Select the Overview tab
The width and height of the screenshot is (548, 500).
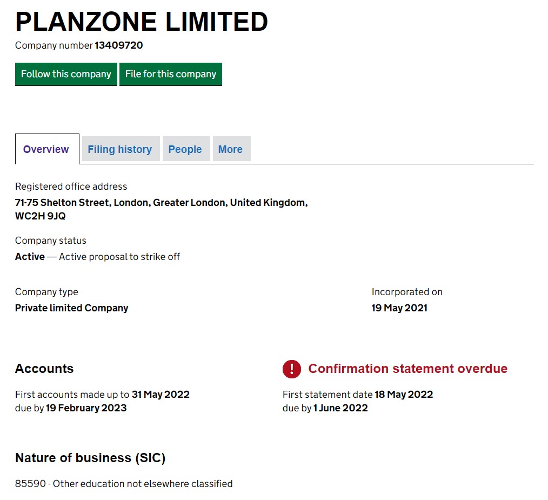click(46, 149)
